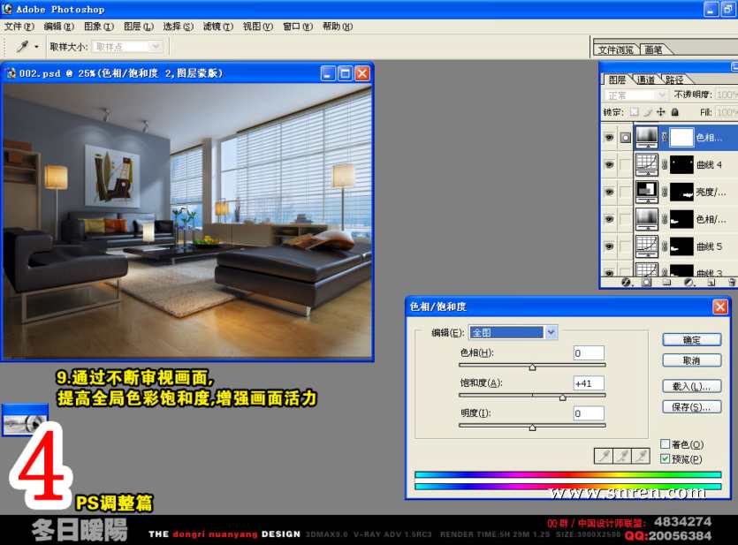Click the hue/saturation adjustment thumbnail of top layer

coord(647,137)
